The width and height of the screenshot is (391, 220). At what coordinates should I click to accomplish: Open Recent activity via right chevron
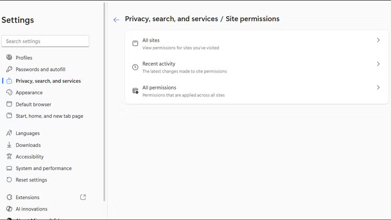coord(378,64)
